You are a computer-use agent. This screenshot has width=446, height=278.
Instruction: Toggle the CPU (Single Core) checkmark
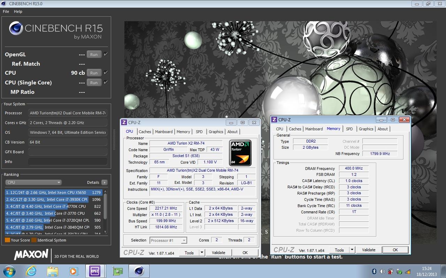point(106,82)
